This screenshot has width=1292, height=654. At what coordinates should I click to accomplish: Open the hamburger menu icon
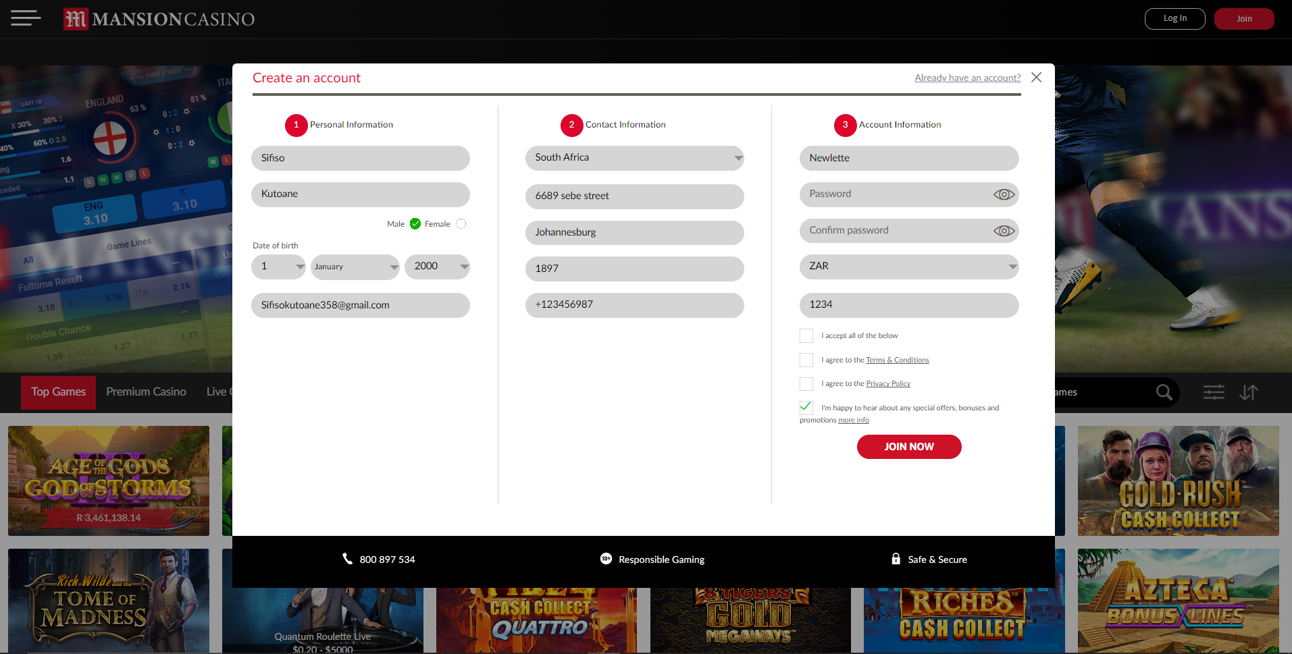click(x=26, y=18)
